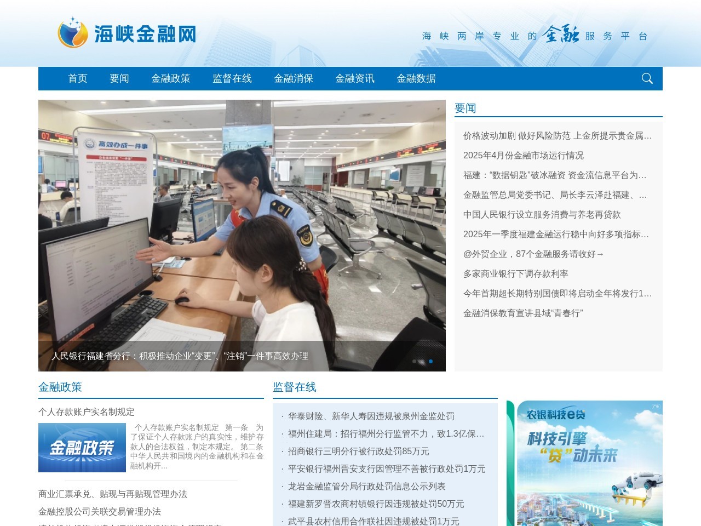Go to 金融政策 in the navigation bar

click(x=171, y=78)
